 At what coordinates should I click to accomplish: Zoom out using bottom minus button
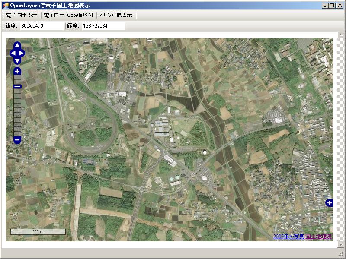point(17,140)
